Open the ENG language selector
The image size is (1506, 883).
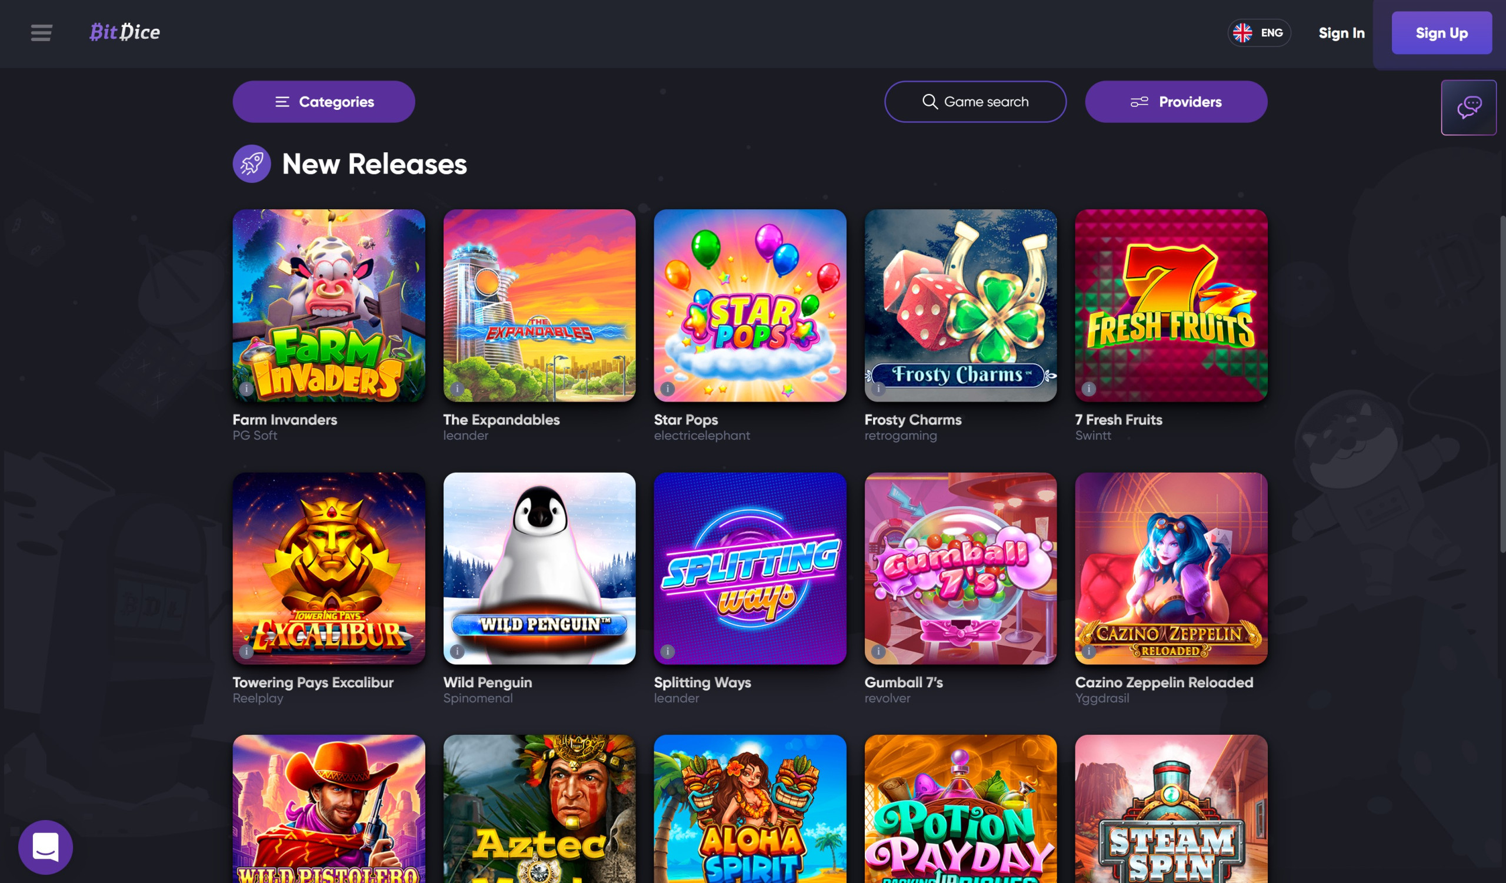click(x=1259, y=33)
